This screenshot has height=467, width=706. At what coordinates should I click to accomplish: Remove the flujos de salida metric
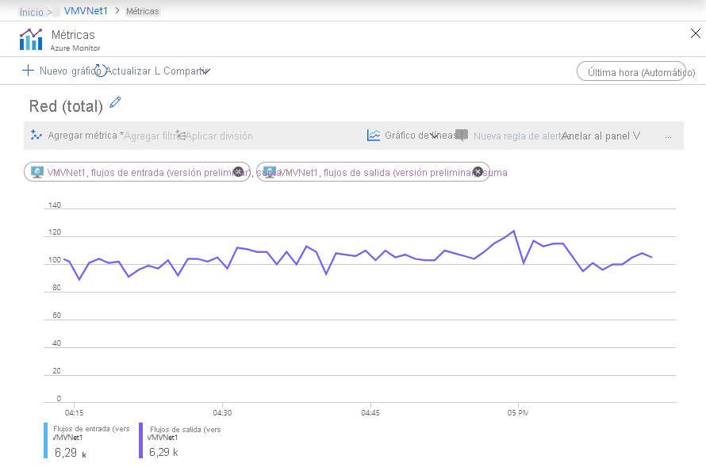tap(477, 171)
